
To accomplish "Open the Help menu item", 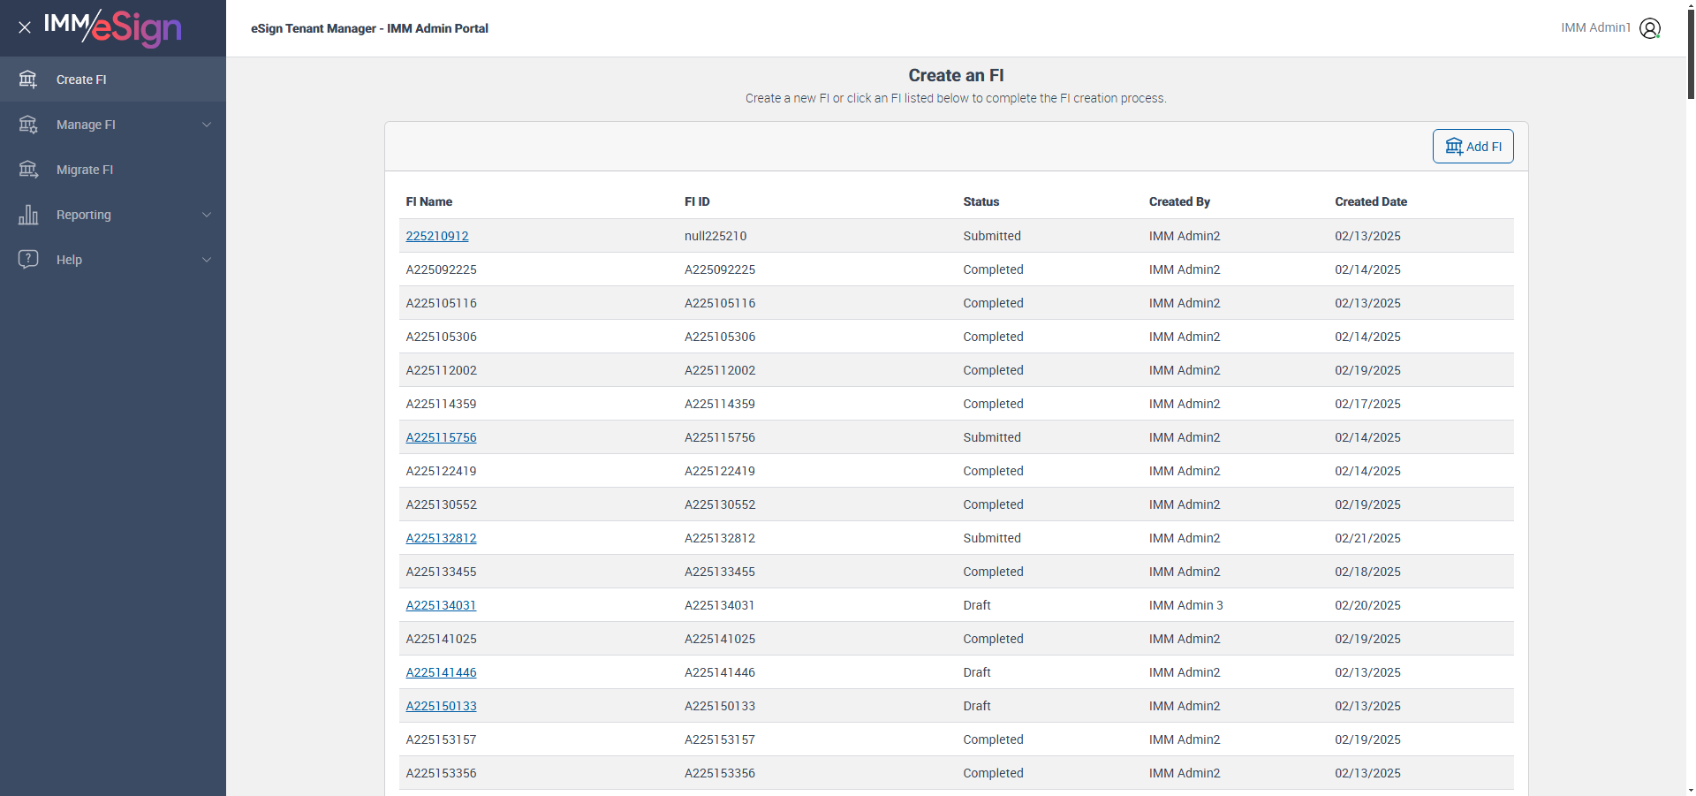I will point(113,260).
